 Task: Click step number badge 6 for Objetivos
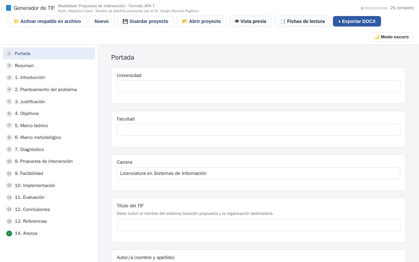[x=9, y=114]
